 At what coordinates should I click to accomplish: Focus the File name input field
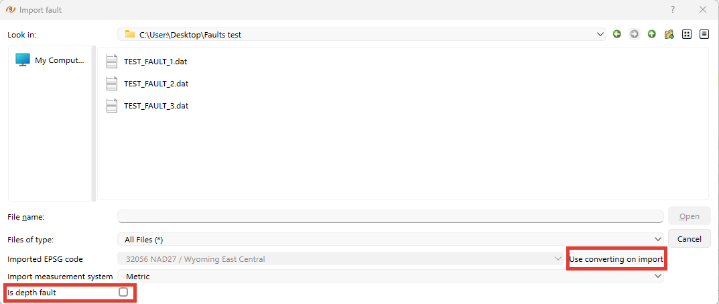390,216
